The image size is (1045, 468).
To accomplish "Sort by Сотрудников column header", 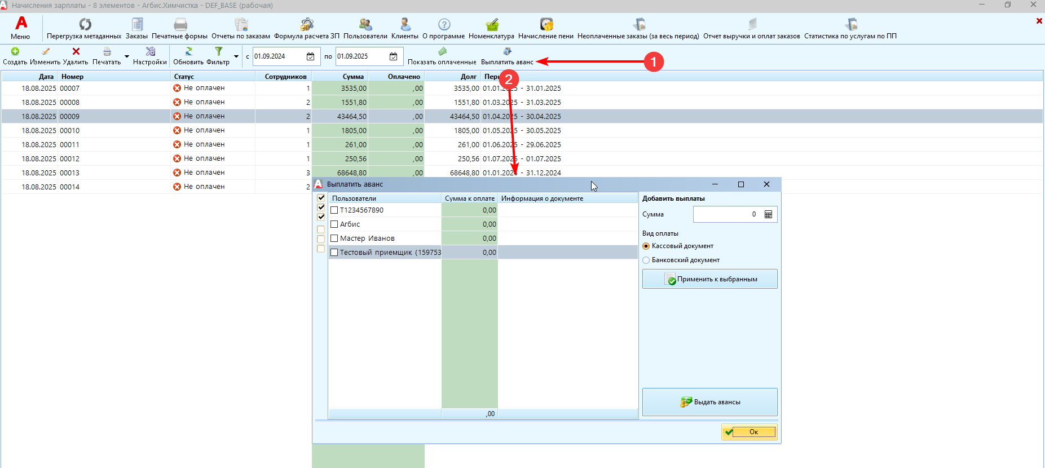I will point(283,76).
